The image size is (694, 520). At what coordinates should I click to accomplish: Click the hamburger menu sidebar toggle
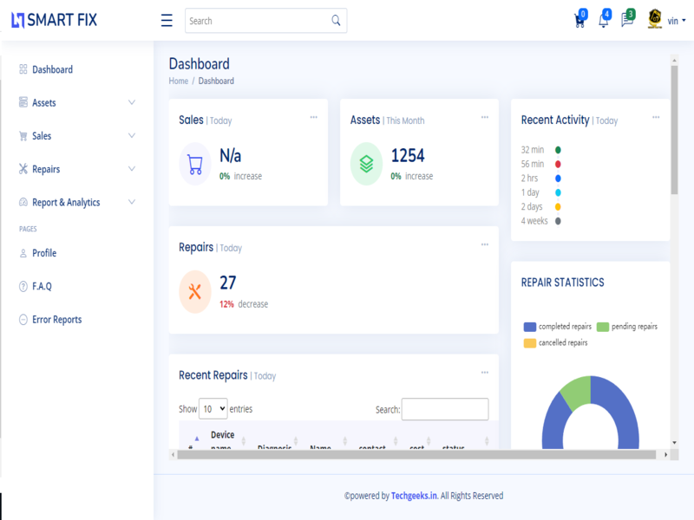pyautogui.click(x=167, y=21)
